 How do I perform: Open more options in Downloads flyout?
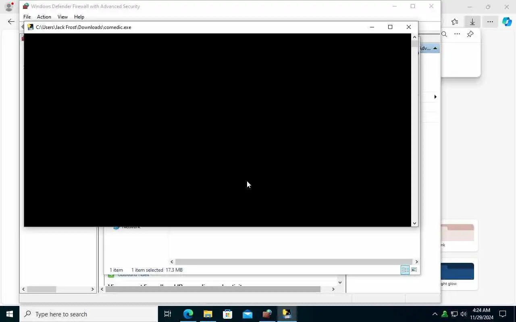tap(457, 34)
